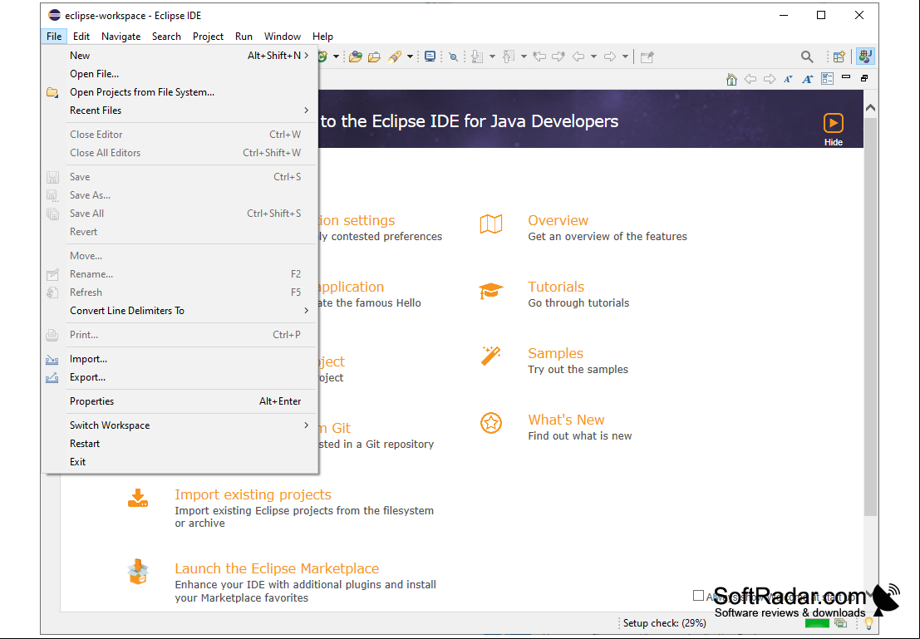Click Launch the Eclipse Marketplace link

[277, 568]
